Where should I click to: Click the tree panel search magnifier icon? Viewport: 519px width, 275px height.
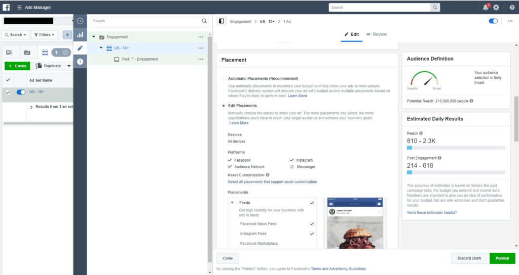tap(204, 21)
